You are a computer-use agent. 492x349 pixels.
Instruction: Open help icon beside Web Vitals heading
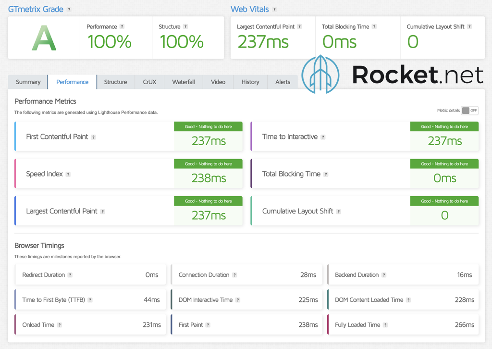click(x=274, y=10)
